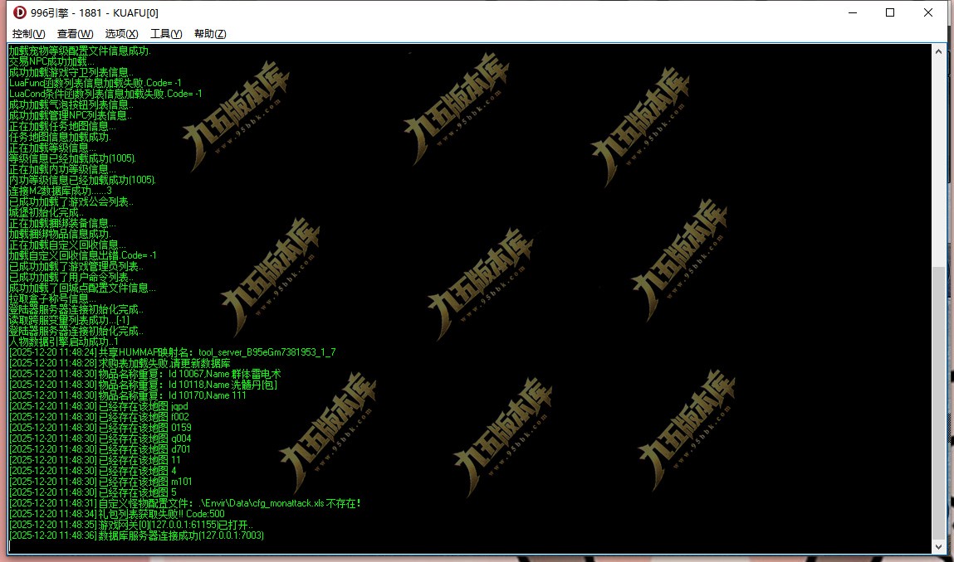Viewport: 954px width, 562px height.
Task: Click line 已经存在该地图 iqpd
Action: [x=99, y=407]
